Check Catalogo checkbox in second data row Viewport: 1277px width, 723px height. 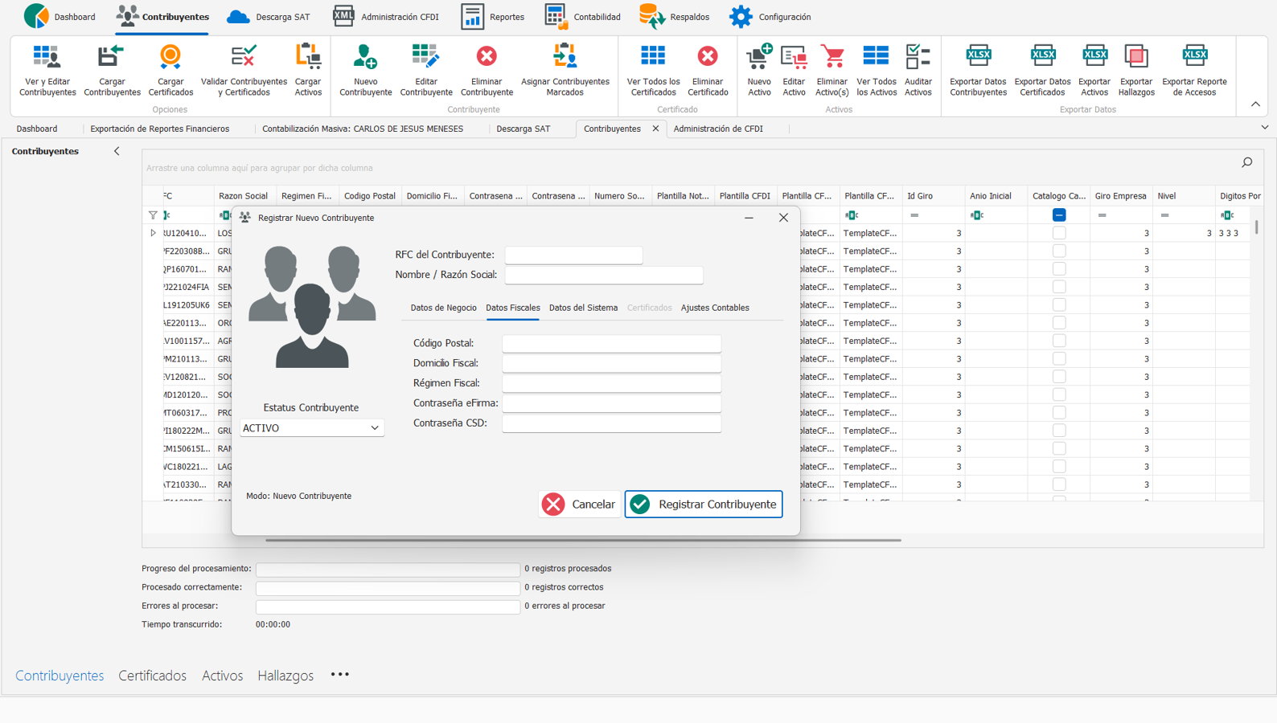1059,251
